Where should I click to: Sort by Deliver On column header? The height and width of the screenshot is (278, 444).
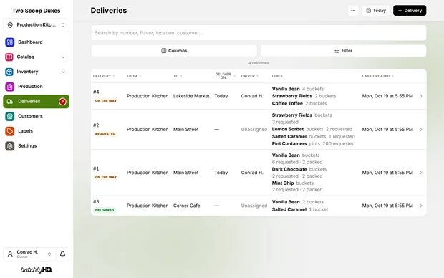pos(225,76)
